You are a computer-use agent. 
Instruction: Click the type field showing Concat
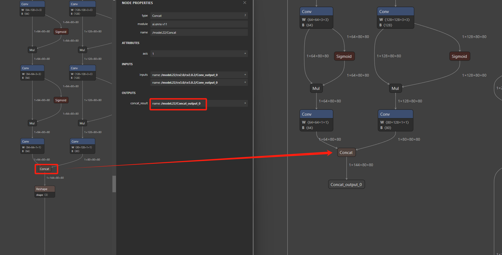tap(199, 15)
